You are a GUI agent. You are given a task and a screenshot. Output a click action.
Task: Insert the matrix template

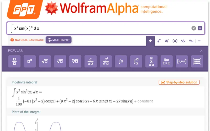pyautogui.click(x=197, y=61)
